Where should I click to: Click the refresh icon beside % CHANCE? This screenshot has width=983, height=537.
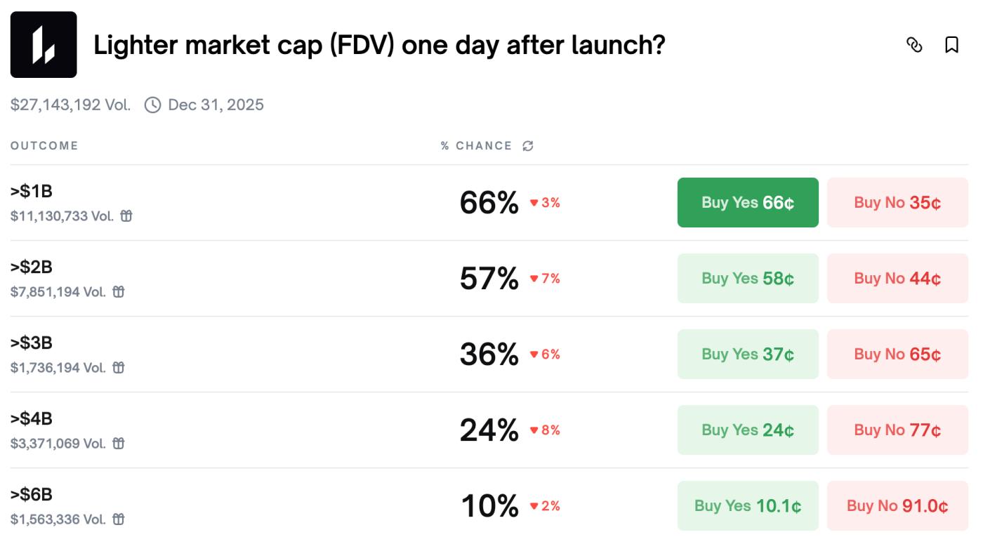(x=528, y=146)
